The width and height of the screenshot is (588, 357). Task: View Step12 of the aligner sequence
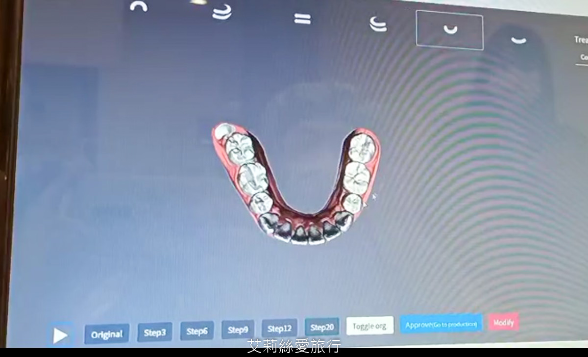coord(280,329)
